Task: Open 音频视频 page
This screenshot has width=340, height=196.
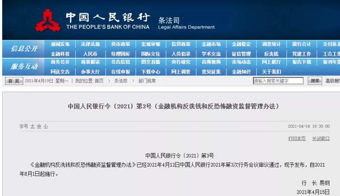Action: coord(211,62)
